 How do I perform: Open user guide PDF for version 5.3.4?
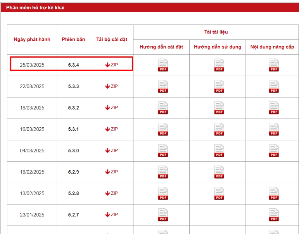coord(219,65)
